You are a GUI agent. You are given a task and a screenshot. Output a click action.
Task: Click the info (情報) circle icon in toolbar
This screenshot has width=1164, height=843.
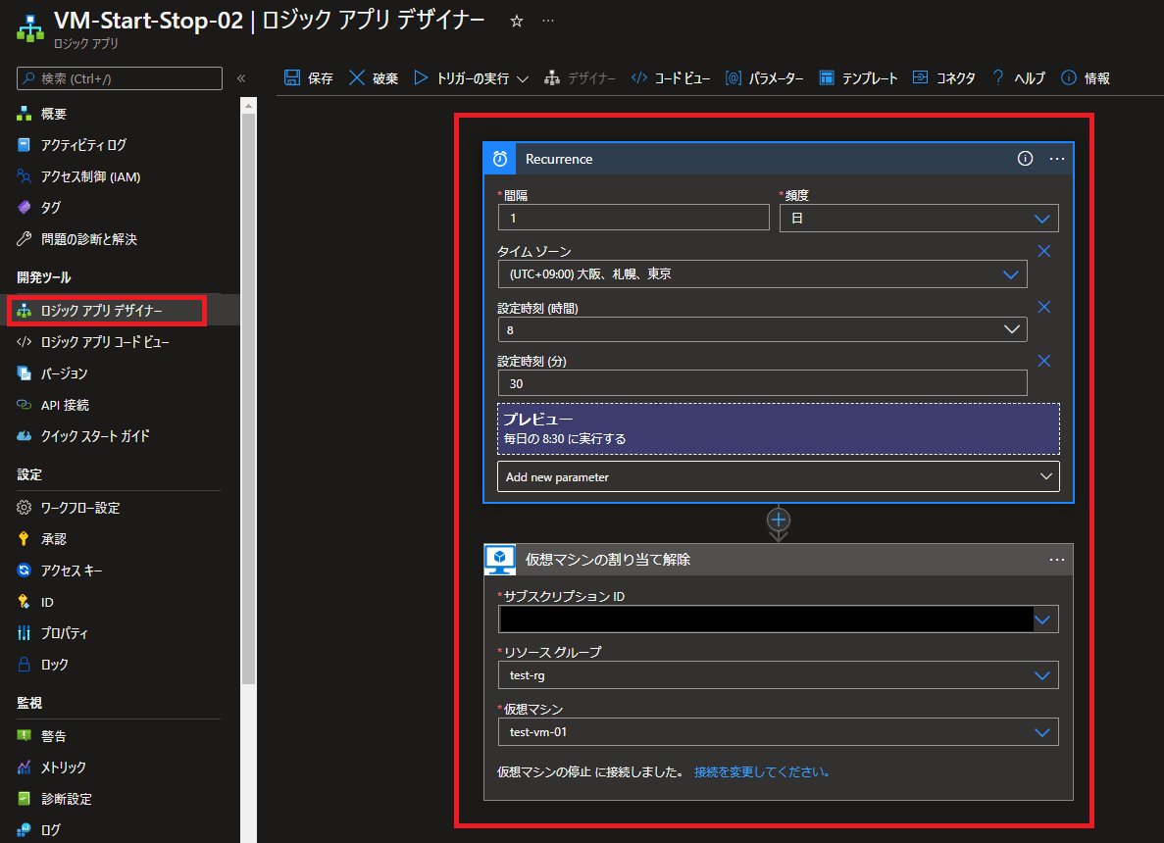pos(1069,77)
